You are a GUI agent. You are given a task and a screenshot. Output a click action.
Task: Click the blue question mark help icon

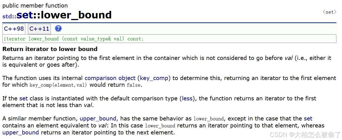[x=58, y=28]
